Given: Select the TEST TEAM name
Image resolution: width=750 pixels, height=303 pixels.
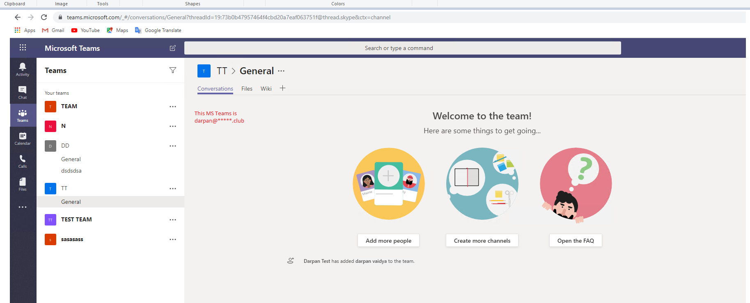Looking at the screenshot, I should point(76,219).
